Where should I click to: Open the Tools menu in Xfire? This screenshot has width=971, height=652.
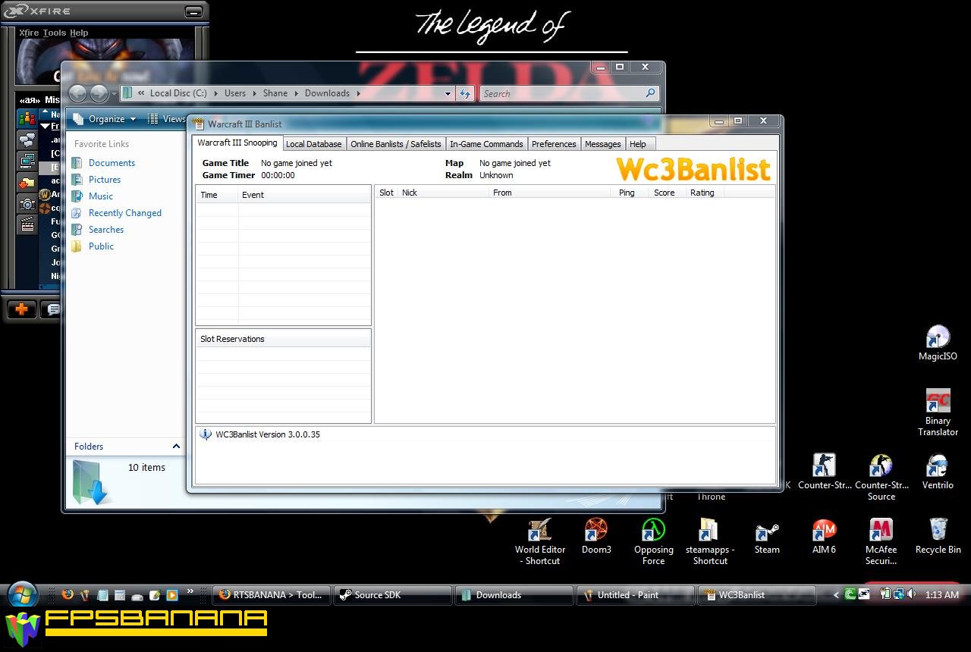point(55,33)
